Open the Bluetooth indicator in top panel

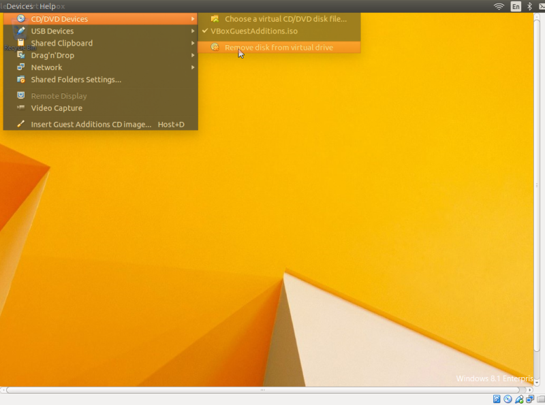(530, 6)
